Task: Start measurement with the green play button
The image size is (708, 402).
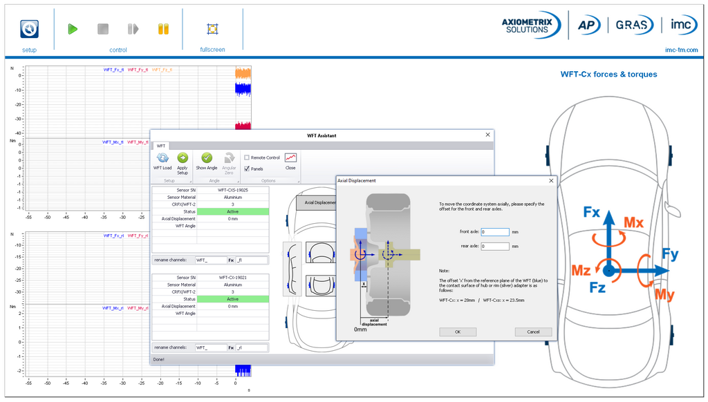Action: 73,29
